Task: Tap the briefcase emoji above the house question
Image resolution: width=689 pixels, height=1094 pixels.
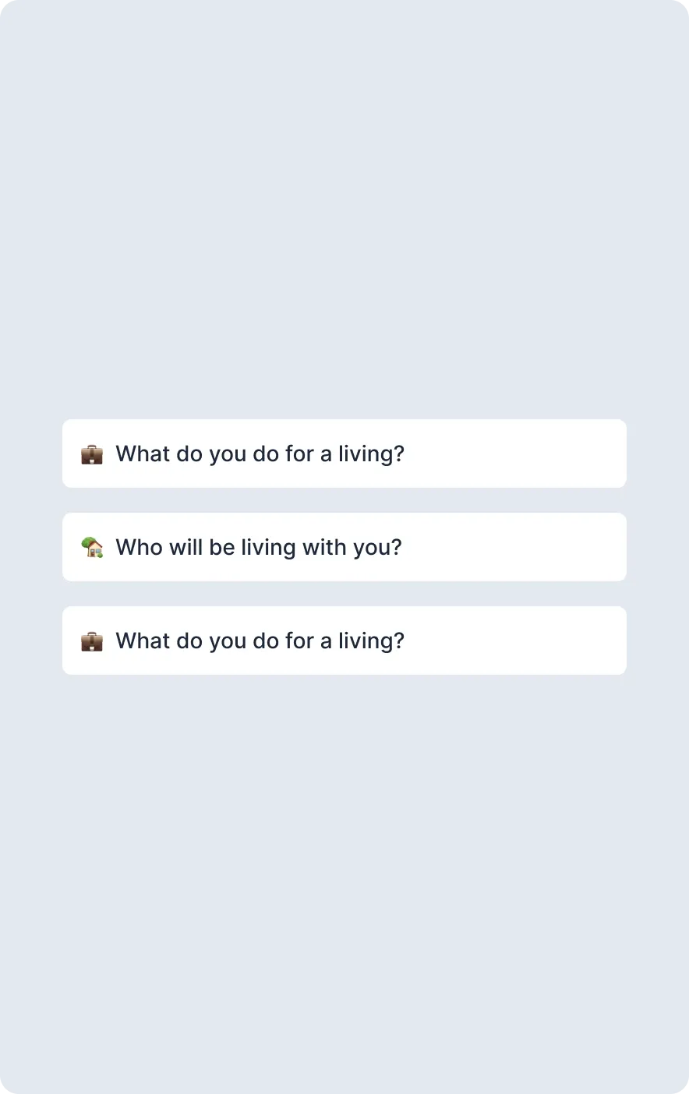Action: [92, 454]
